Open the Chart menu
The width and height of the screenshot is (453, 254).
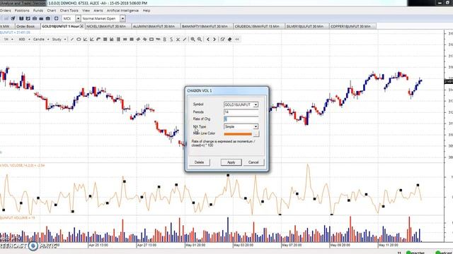[x=52, y=11]
